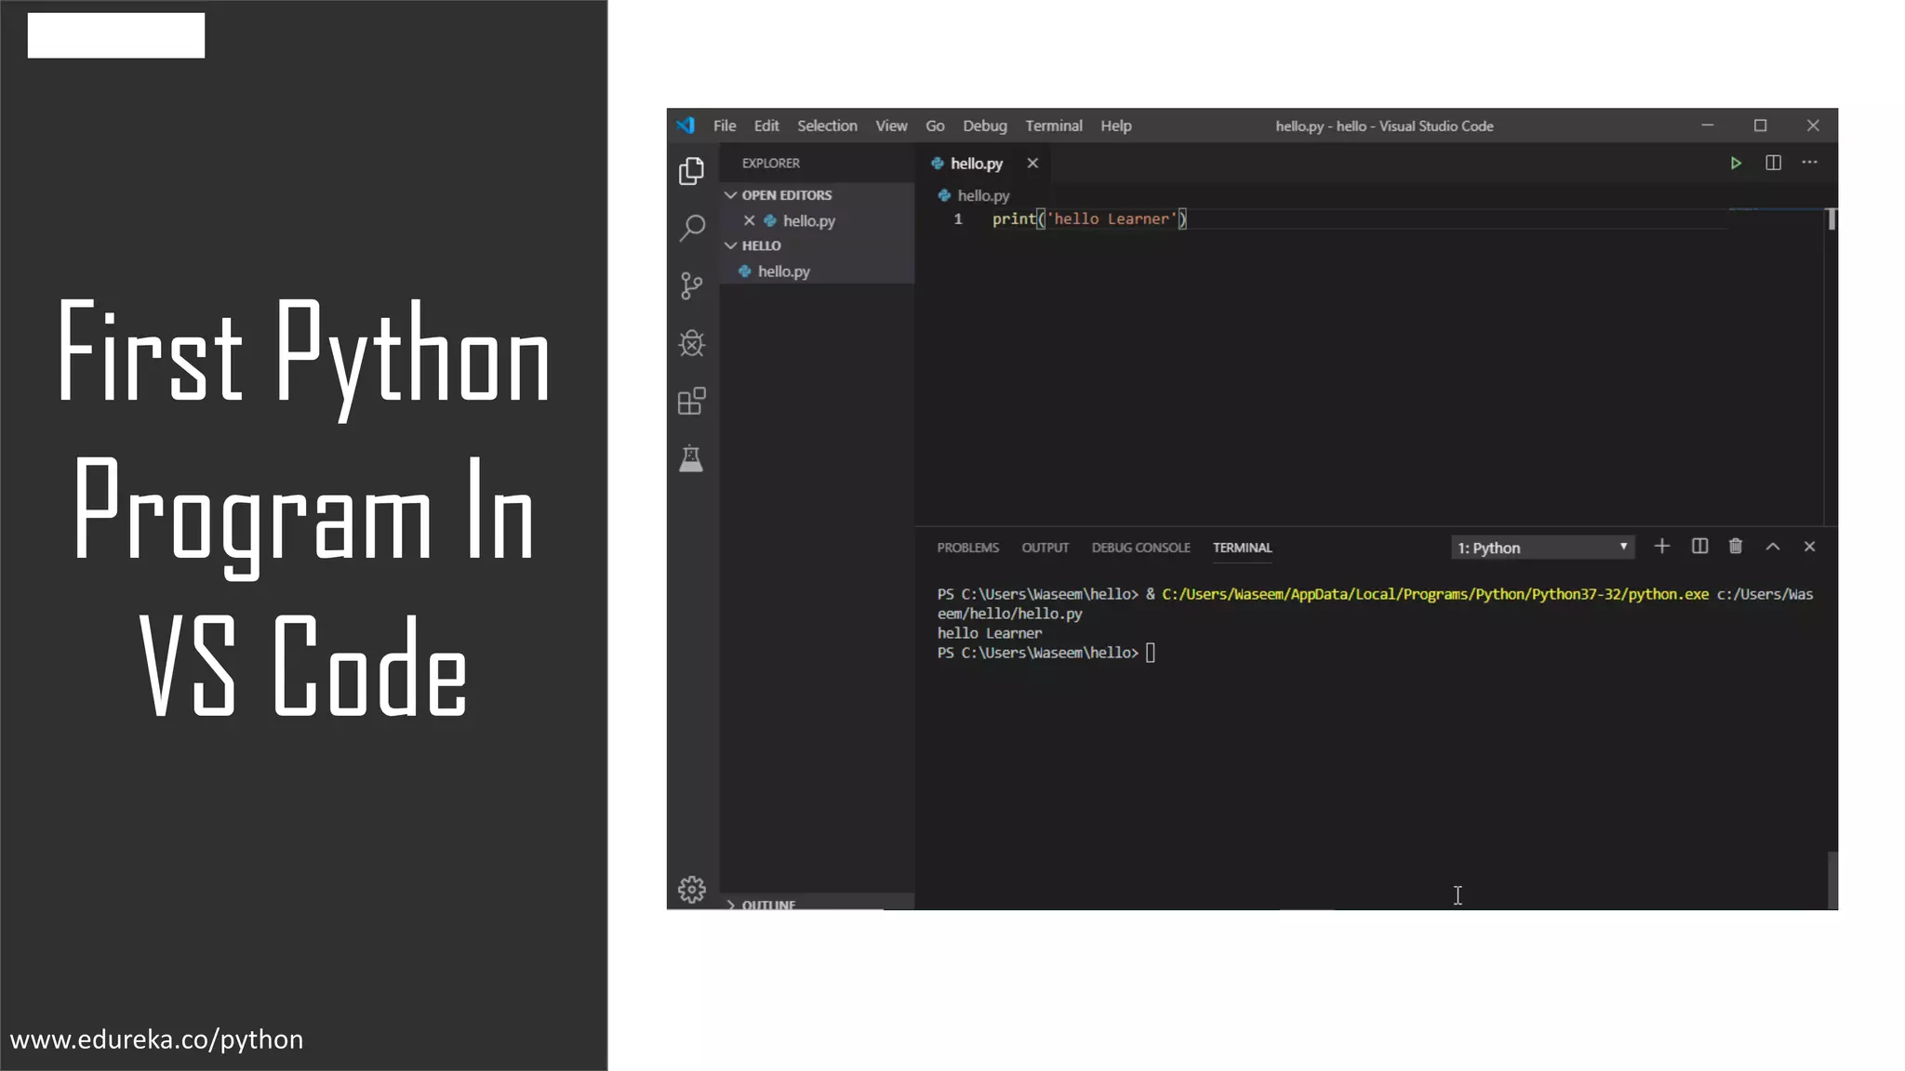Screen dimensions: 1905x1071
Task: Switch to the DEBUG CONSOLE tab
Action: (x=1140, y=548)
